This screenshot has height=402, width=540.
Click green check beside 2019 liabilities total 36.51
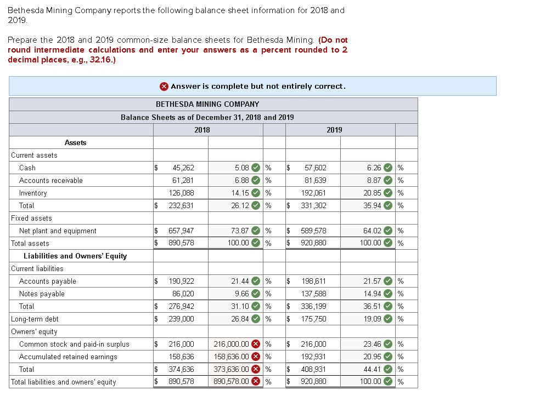pos(388,306)
